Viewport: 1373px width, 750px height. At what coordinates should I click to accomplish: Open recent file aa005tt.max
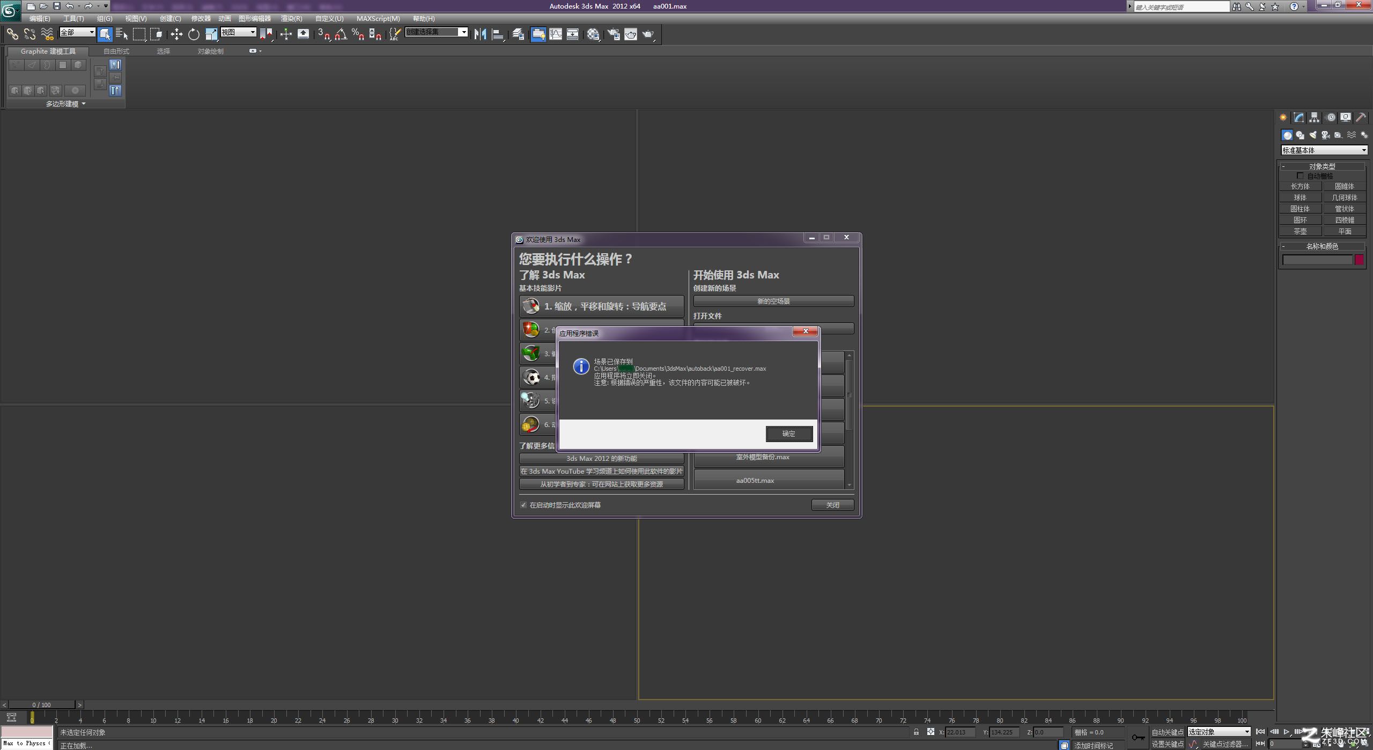(769, 480)
